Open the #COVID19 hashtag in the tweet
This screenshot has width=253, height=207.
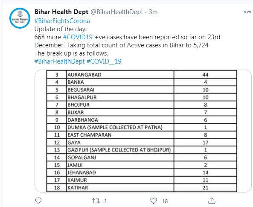point(78,37)
